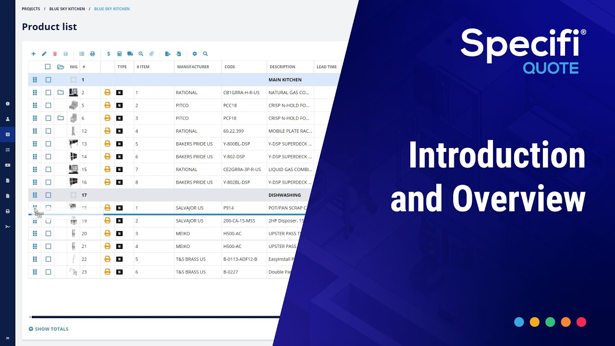Click the N type badge in row 16
The height and width of the screenshot is (346, 615).
[x=120, y=182]
